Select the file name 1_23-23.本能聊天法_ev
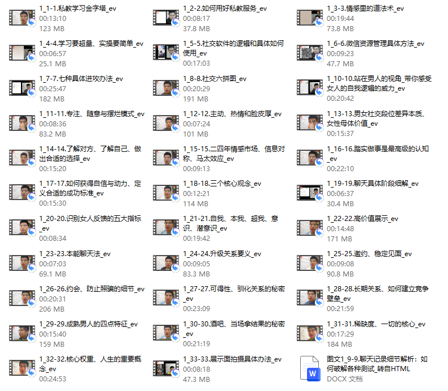Image resolution: width=448 pixels, height=391 pixels. (x=75, y=254)
